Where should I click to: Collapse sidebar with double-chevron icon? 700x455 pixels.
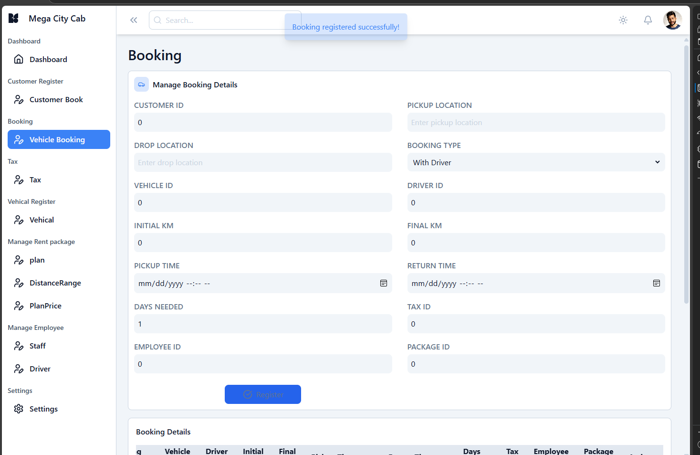click(x=134, y=20)
